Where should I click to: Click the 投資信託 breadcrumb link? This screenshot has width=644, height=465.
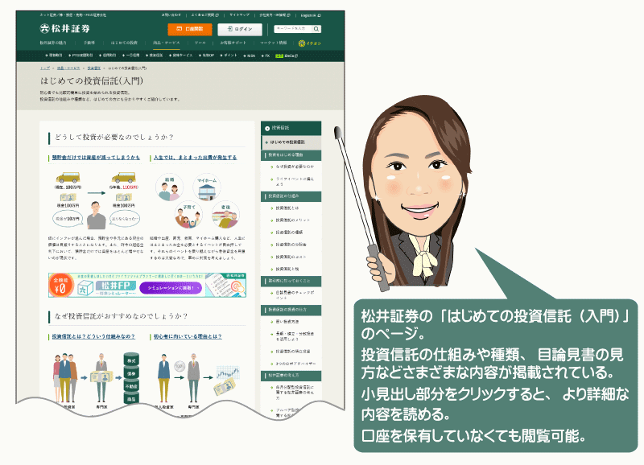tap(93, 68)
